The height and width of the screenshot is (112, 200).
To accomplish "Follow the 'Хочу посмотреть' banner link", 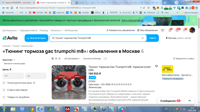I will click(132, 20).
